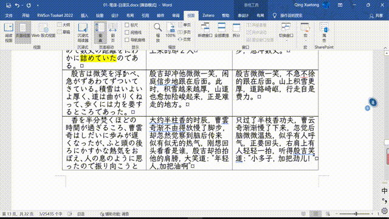Switch to Print Layout from status bar

coord(315,214)
